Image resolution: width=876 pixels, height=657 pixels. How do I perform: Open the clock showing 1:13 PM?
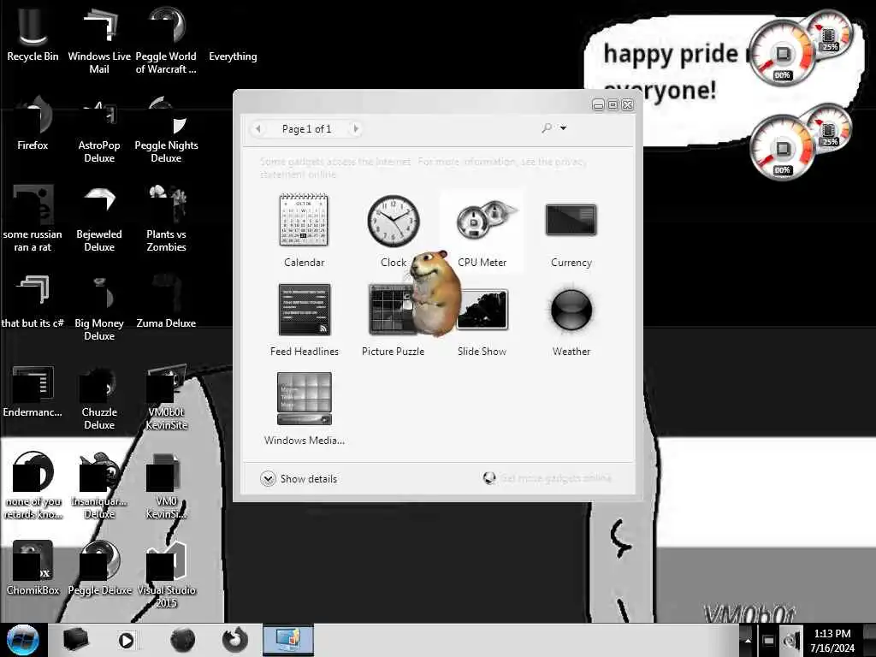pos(832,640)
